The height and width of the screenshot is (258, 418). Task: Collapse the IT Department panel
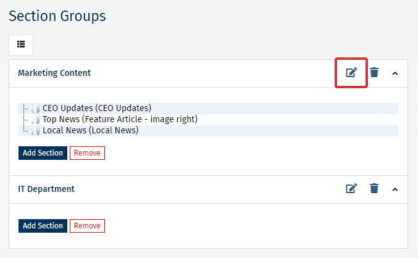(395, 189)
